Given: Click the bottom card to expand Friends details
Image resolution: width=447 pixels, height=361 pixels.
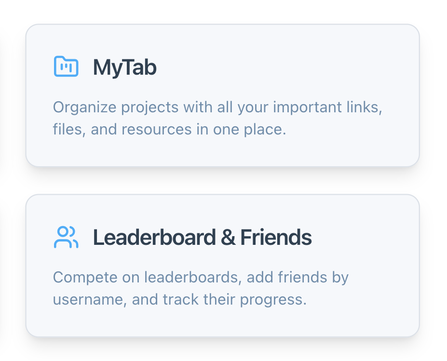Looking at the screenshot, I should coord(223,264).
